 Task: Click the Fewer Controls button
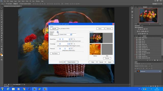pyautogui.click(x=71, y=62)
